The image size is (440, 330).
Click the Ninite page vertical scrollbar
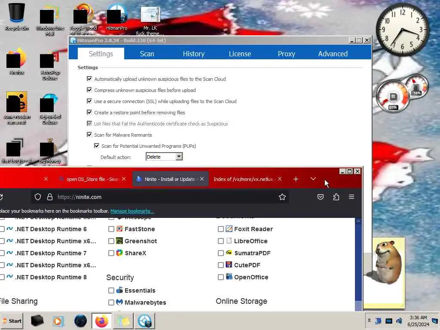(x=358, y=264)
